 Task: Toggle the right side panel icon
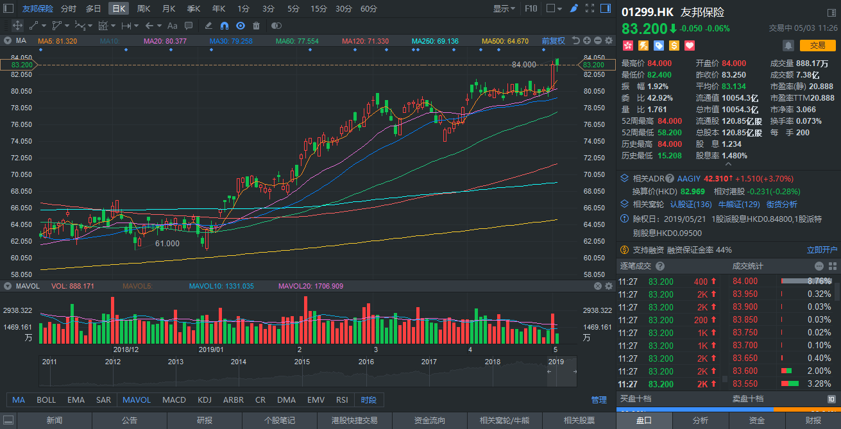605,8
